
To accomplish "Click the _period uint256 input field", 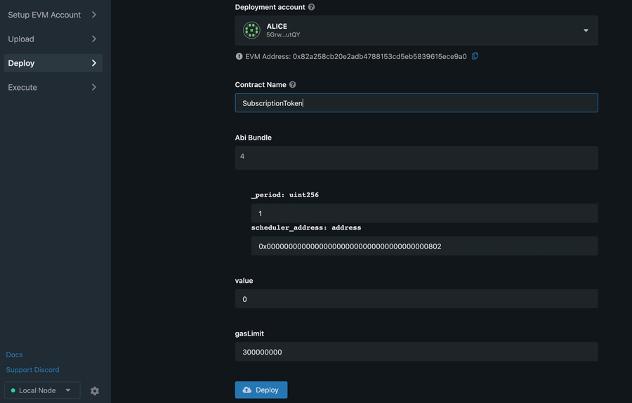I will pos(423,213).
